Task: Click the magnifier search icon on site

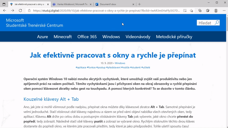Action: pyautogui.click(x=217, y=23)
